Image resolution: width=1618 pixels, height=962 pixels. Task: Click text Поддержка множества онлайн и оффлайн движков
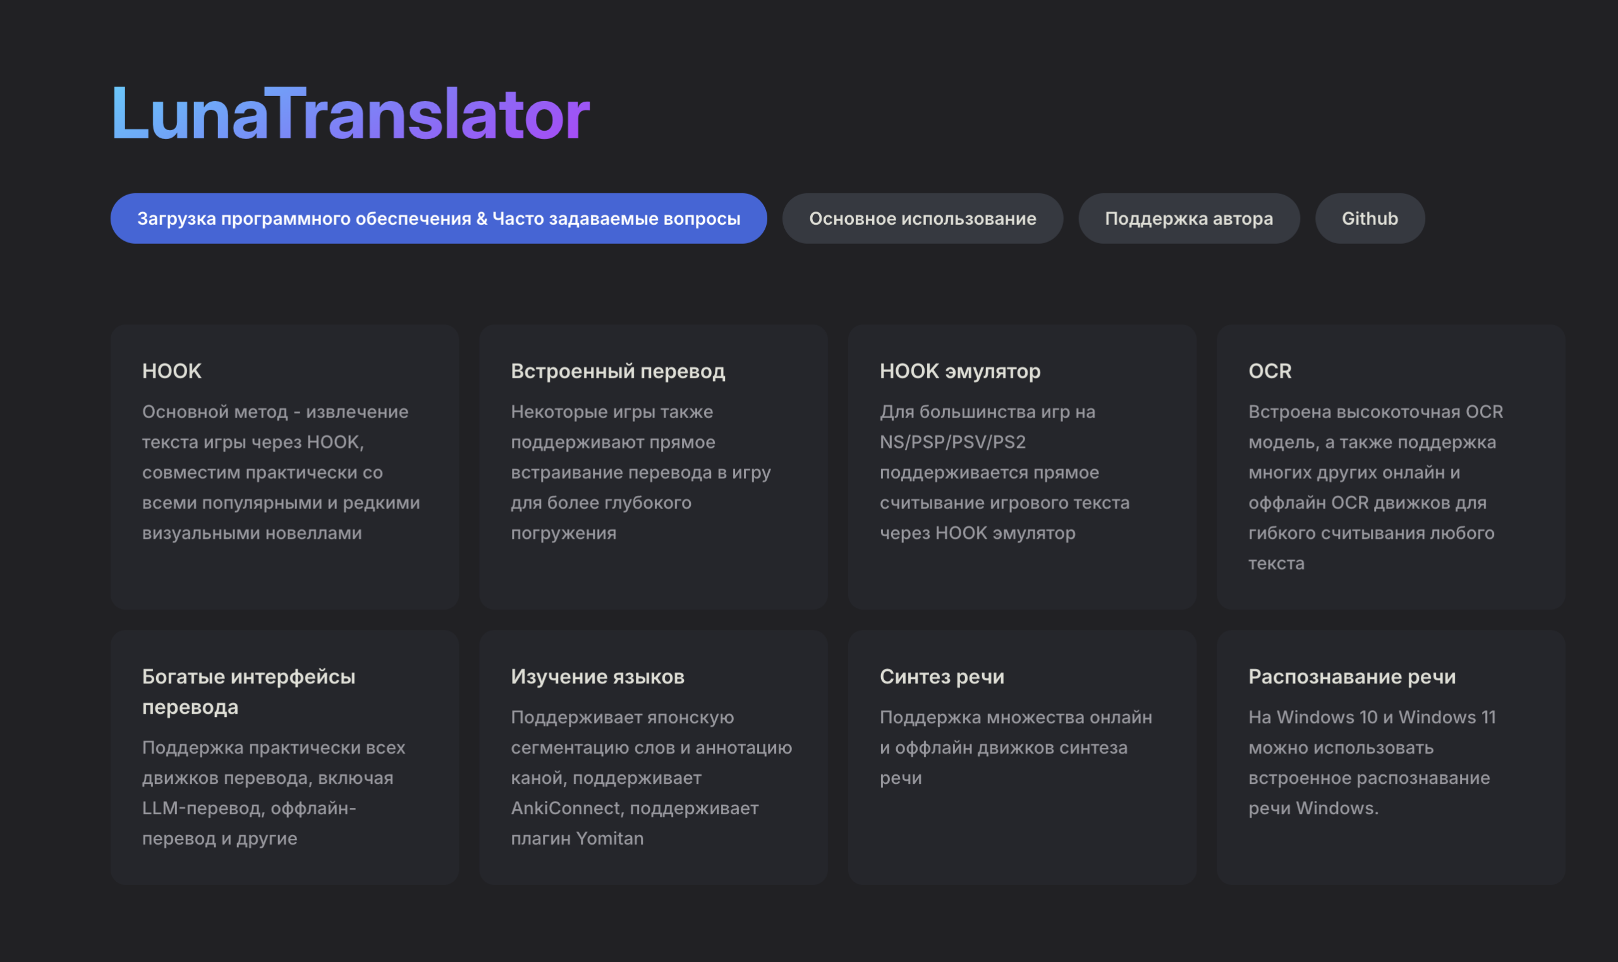click(1016, 747)
